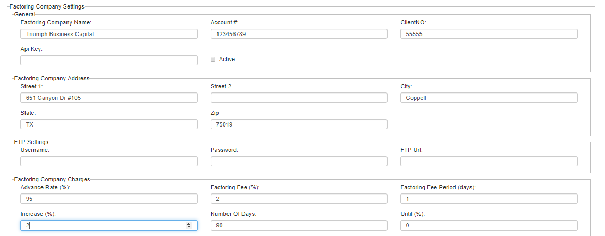This screenshot has height=236, width=605.
Task: Edit the Advance Rate (%) field
Action: click(x=109, y=199)
